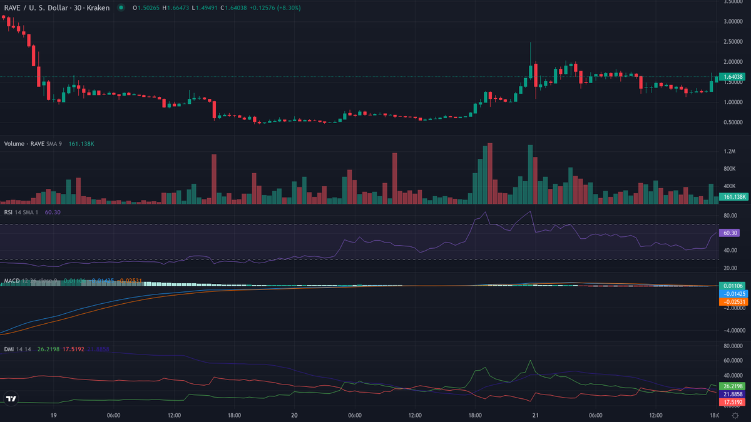This screenshot has width=751, height=422.
Task: Click the 21.8858 ADX axis label
Action: 733,395
